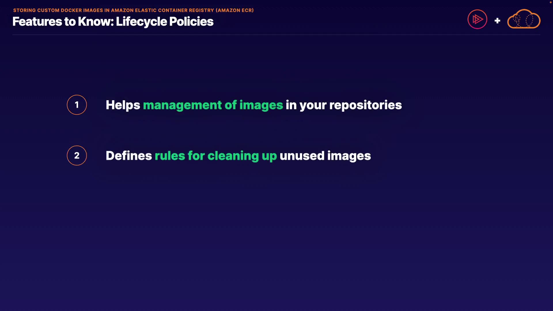Click "Features to Know:" in heading
This screenshot has width=553, height=311.
(x=63, y=22)
